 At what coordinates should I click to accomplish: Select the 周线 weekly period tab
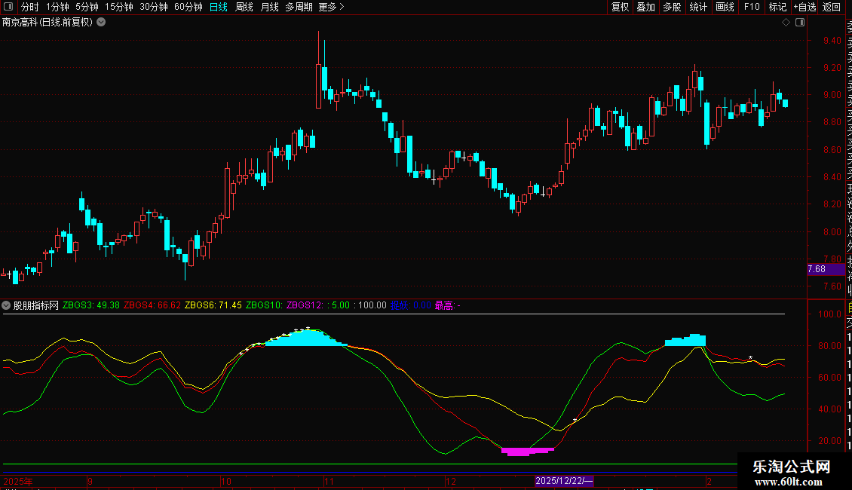point(244,7)
